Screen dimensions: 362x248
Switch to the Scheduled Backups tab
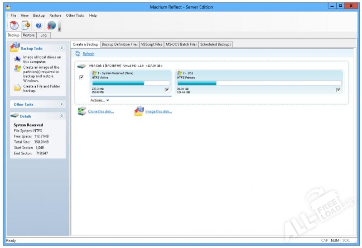tap(216, 44)
